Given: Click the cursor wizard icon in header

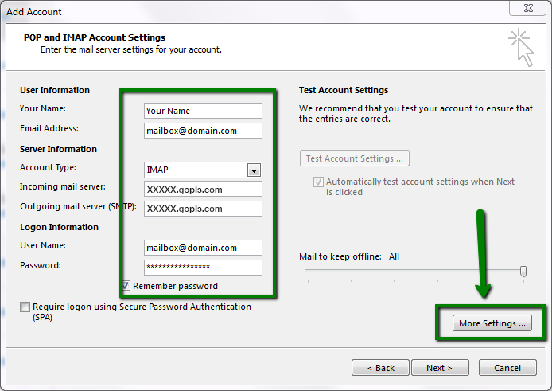Looking at the screenshot, I should coord(520,45).
